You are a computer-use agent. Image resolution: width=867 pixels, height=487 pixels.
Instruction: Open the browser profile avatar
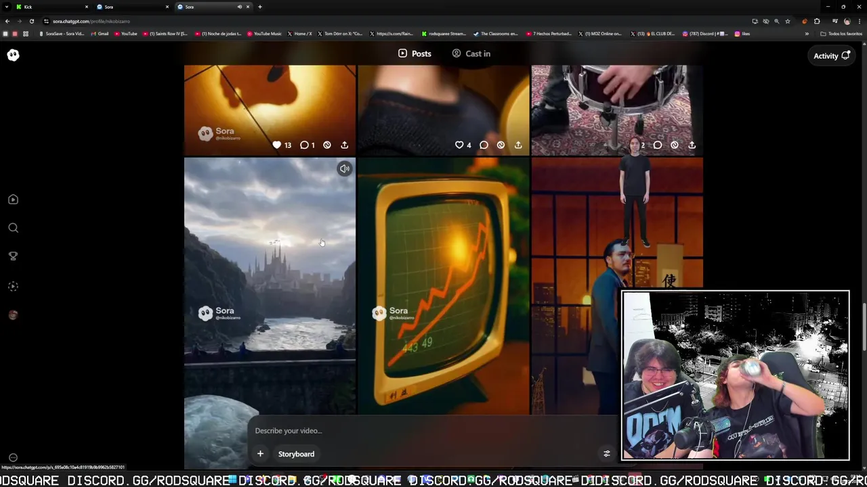(847, 21)
